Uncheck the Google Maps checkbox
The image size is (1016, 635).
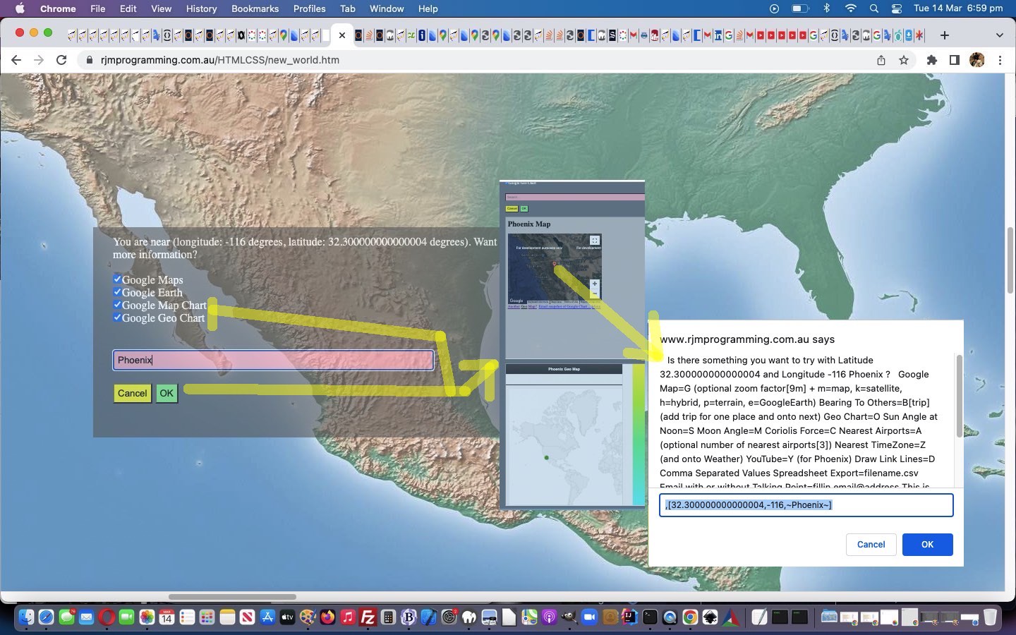pyautogui.click(x=117, y=279)
